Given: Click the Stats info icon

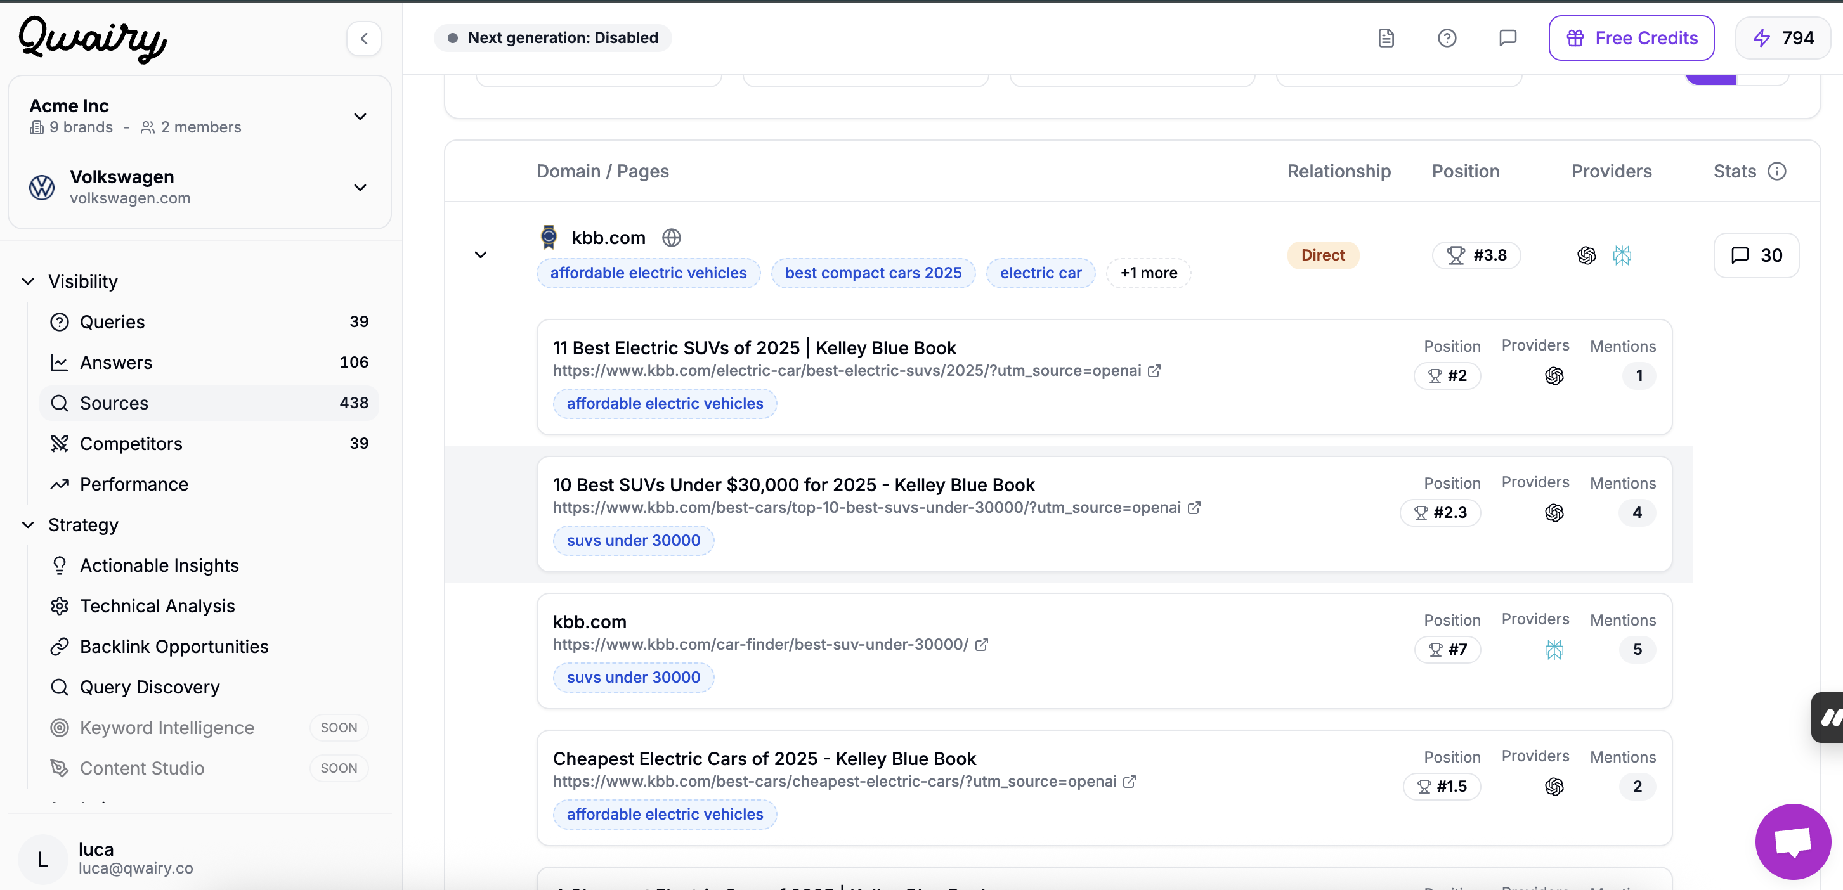Looking at the screenshot, I should (x=1777, y=172).
